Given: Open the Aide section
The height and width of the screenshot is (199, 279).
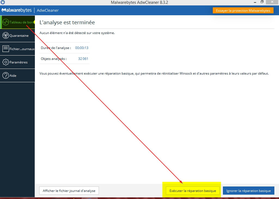Looking at the screenshot, I should pyautogui.click(x=17, y=75).
